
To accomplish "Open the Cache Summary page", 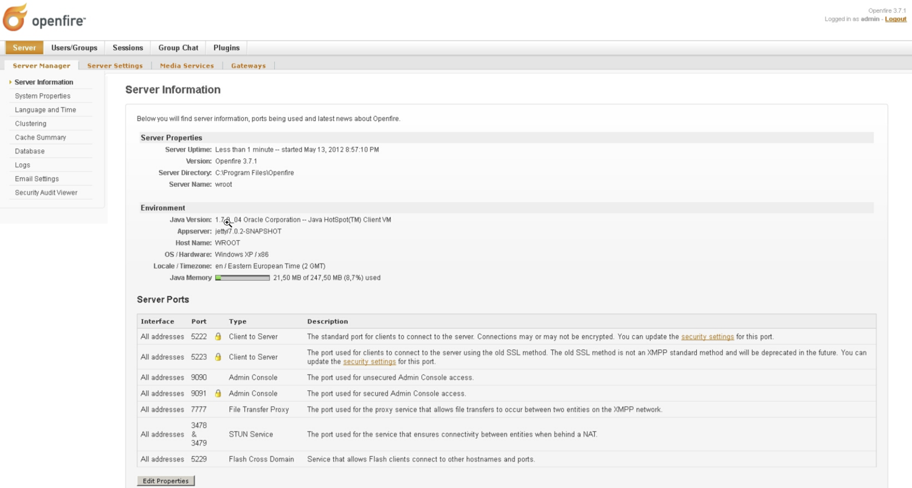I will coord(41,137).
